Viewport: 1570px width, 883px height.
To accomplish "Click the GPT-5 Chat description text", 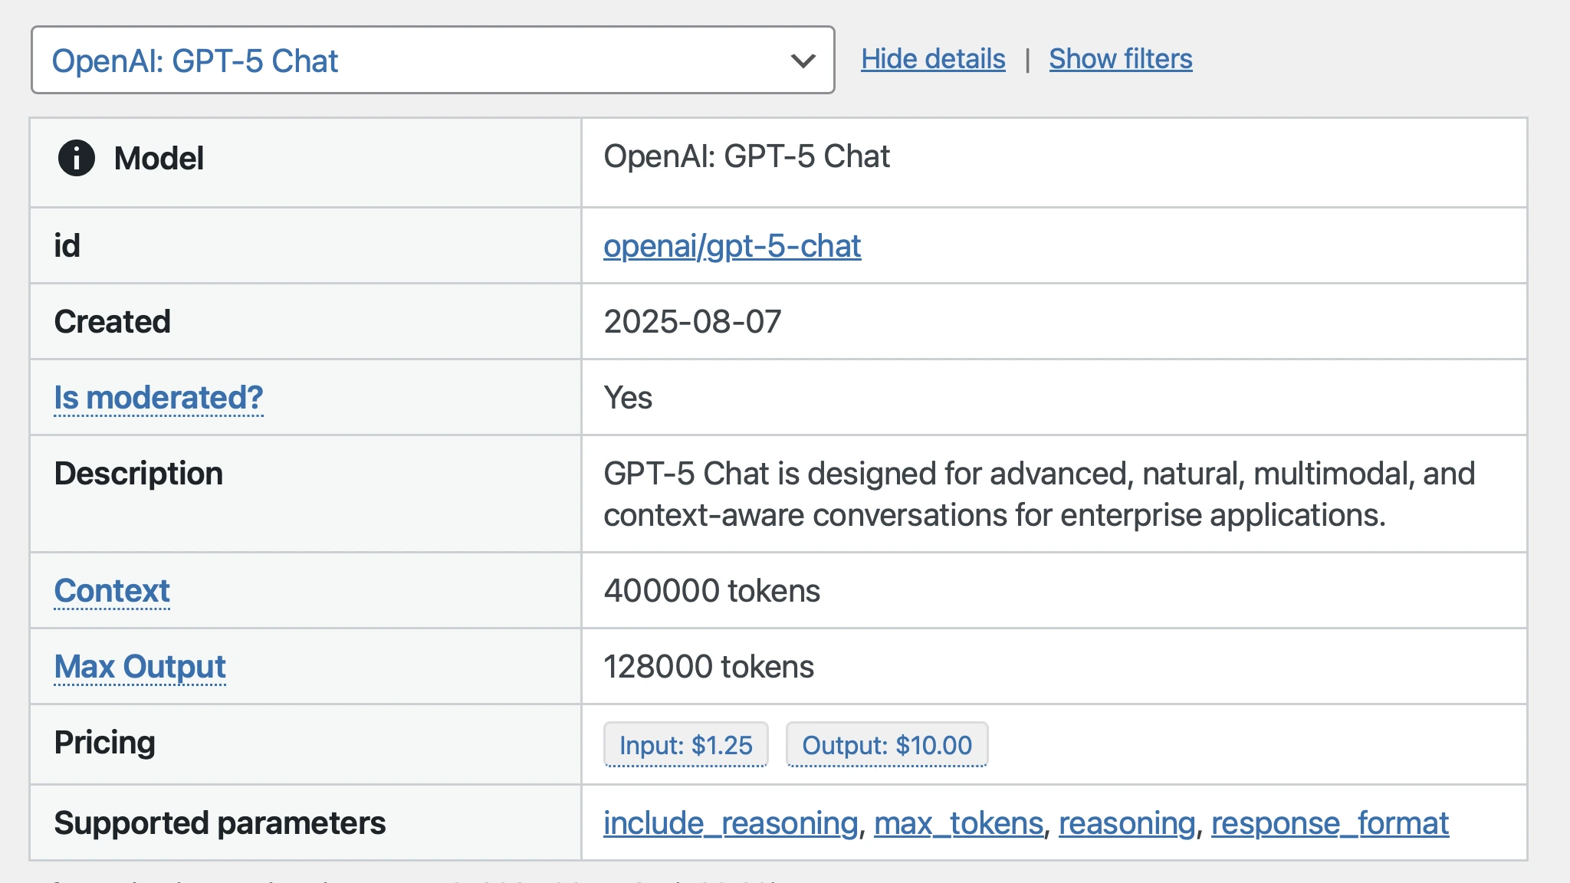I will [1038, 494].
